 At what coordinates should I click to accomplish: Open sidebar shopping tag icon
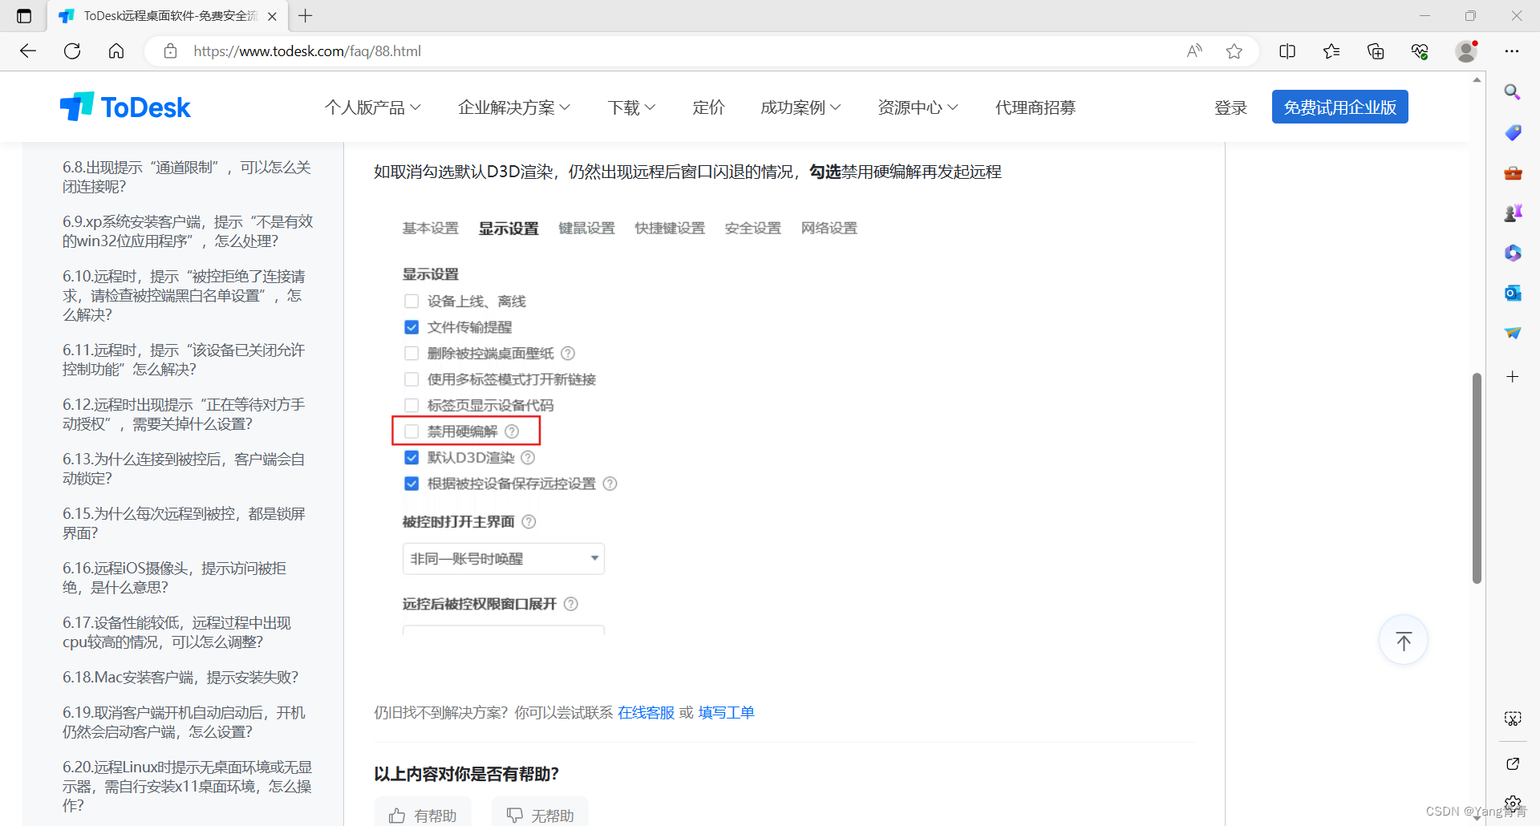point(1513,132)
